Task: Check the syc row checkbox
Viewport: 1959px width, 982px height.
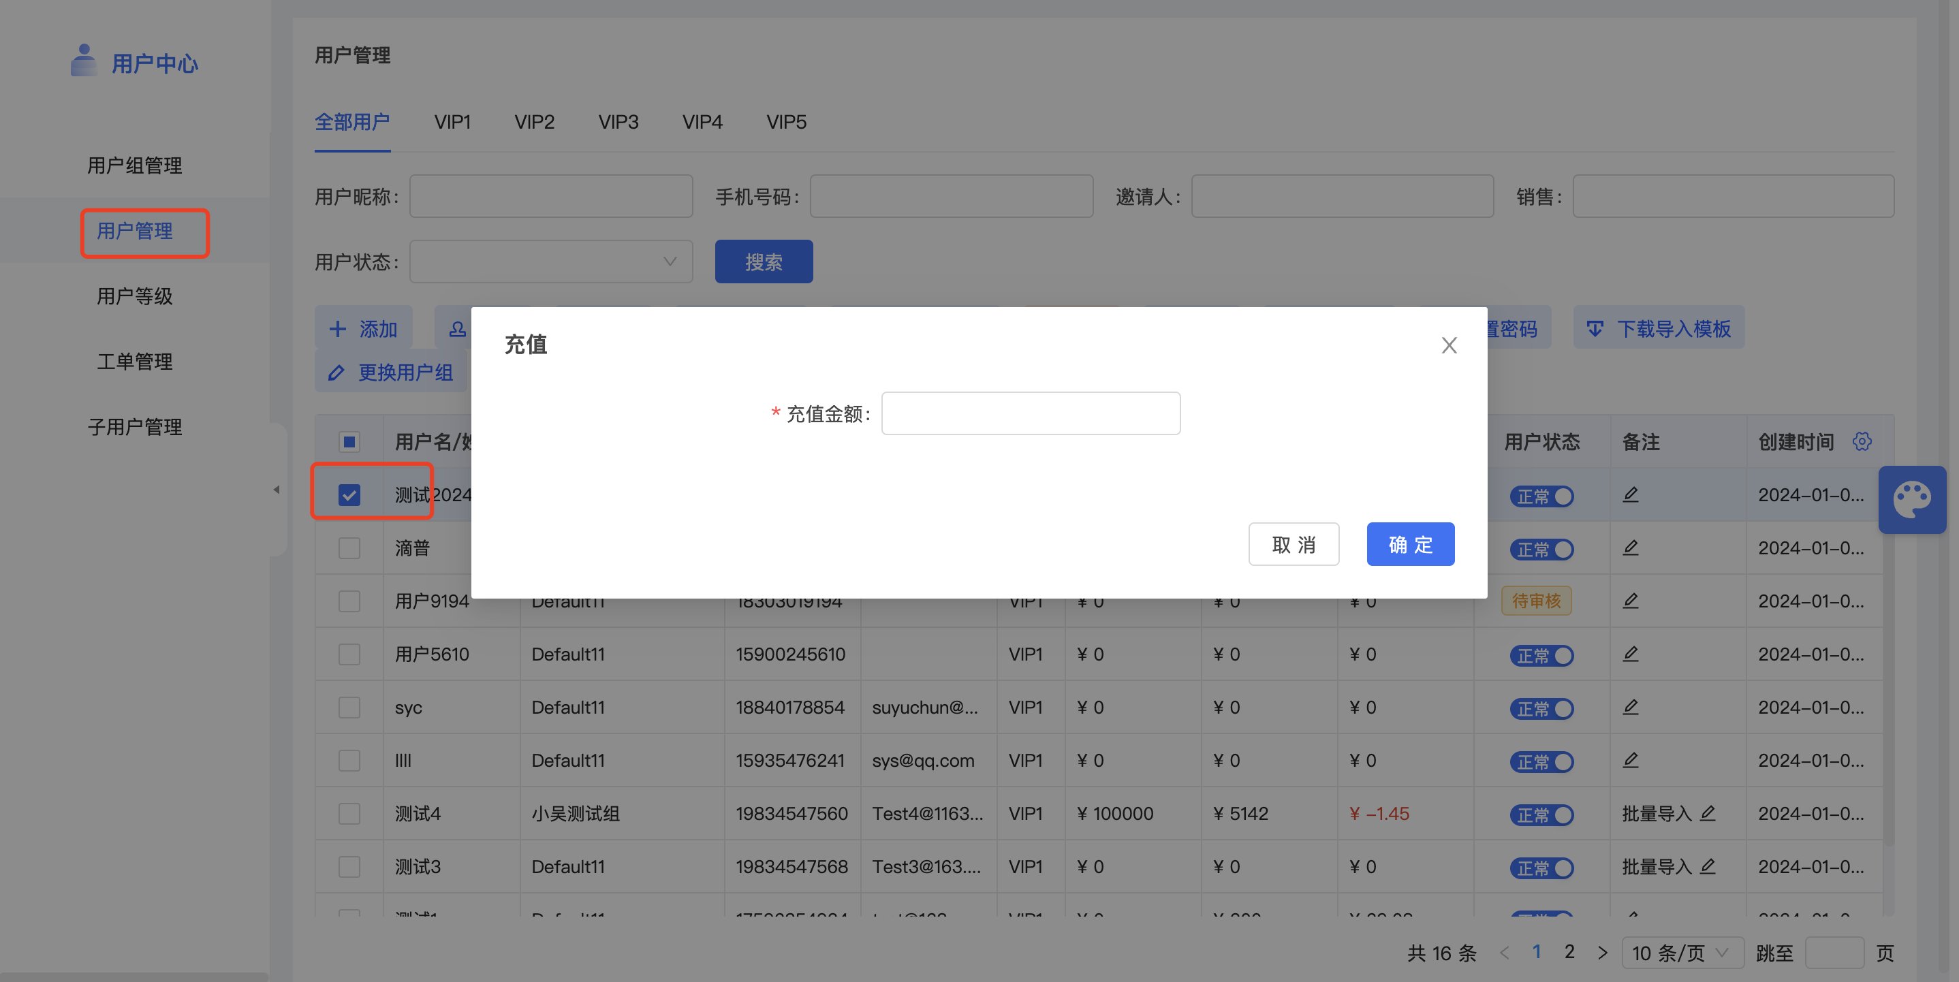Action: (x=349, y=708)
